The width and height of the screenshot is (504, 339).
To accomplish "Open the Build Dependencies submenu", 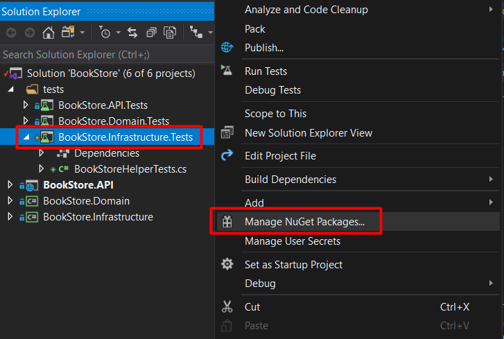I will click(290, 180).
